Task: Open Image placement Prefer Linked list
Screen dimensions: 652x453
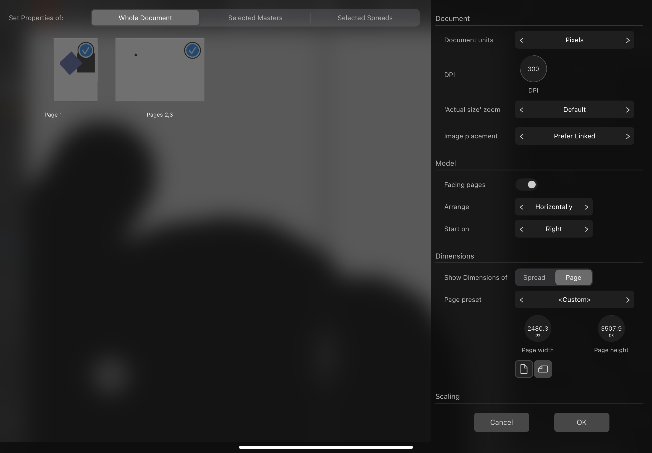Action: click(575, 136)
